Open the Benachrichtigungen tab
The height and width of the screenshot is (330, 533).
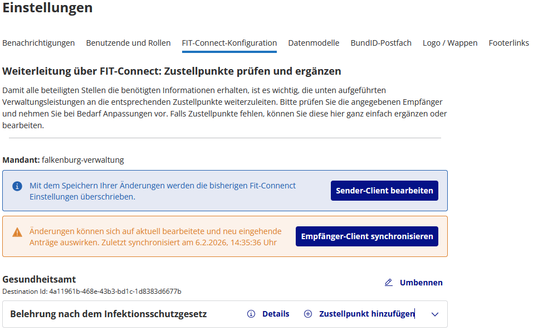(39, 42)
